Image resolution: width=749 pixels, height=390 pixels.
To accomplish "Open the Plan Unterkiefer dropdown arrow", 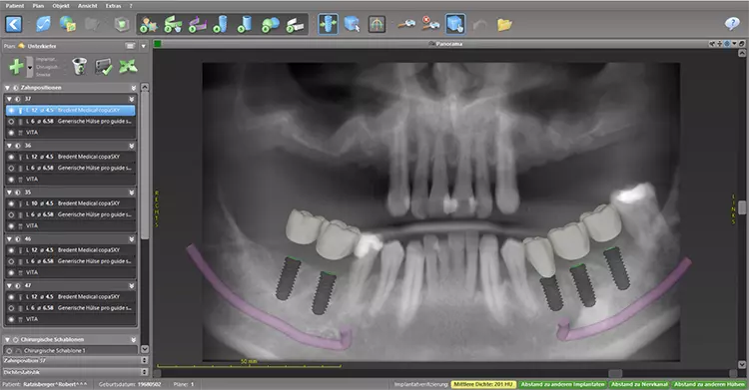I will (x=143, y=46).
